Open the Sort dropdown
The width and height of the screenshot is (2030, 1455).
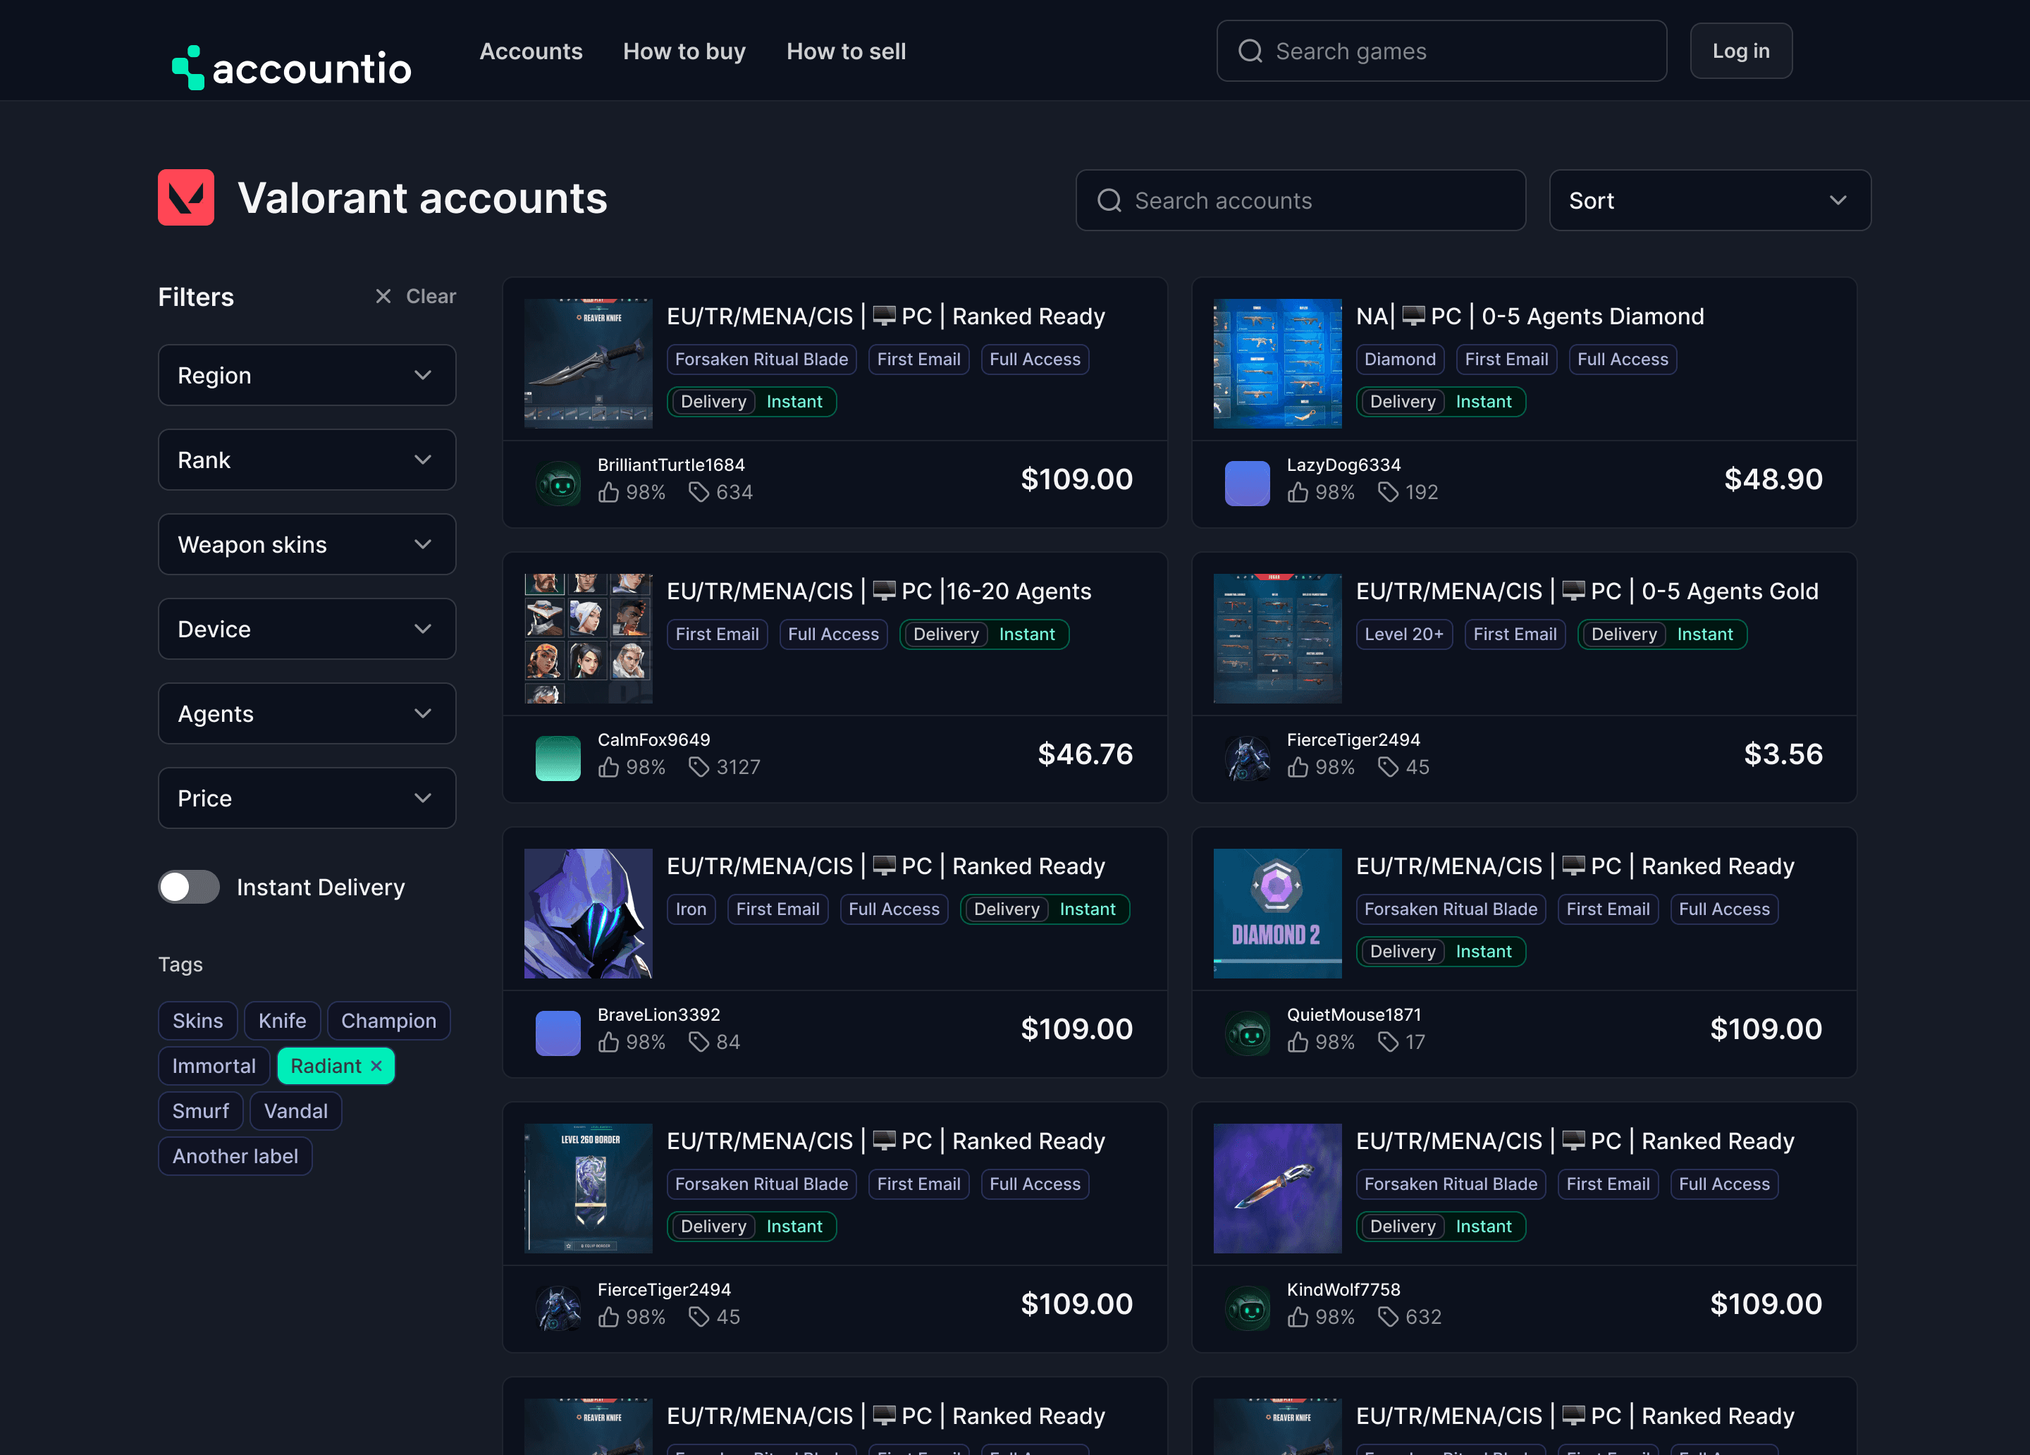click(1709, 201)
